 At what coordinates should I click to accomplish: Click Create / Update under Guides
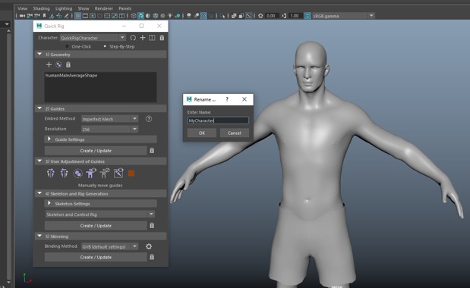coord(96,150)
